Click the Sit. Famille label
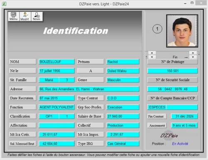This screenshot has width=208, height=160. pyautogui.click(x=22, y=80)
